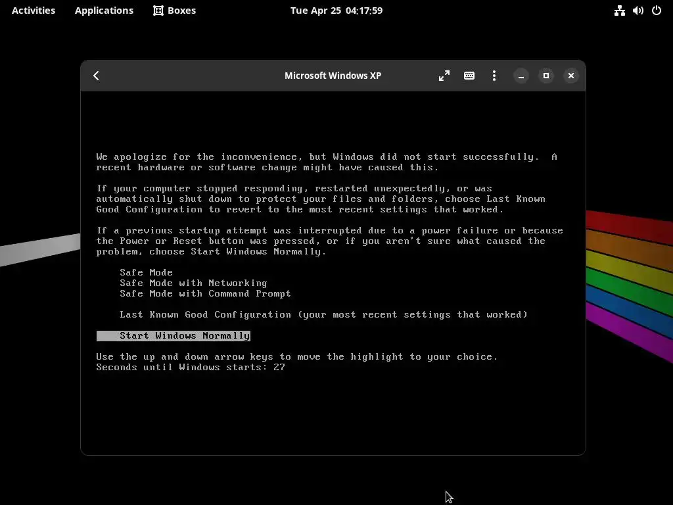Screen dimensions: 673x505
Task: Click the 'Seconds until Windows starts' countdown
Action: point(191,367)
